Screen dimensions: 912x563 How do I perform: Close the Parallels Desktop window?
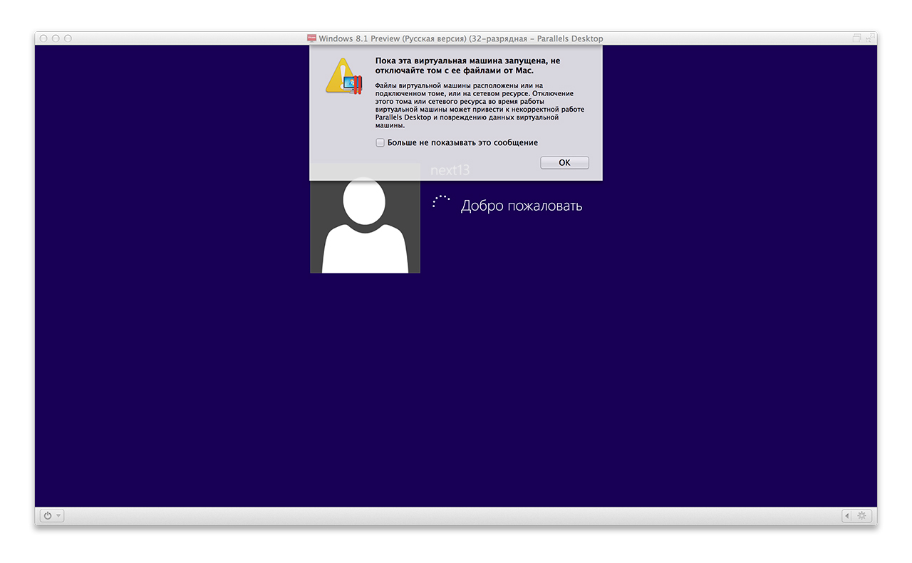tap(43, 38)
